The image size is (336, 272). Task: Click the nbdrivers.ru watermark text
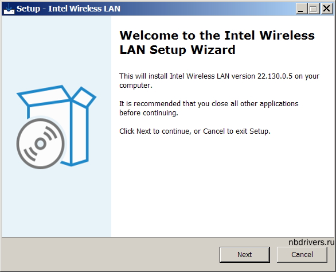(x=311, y=242)
